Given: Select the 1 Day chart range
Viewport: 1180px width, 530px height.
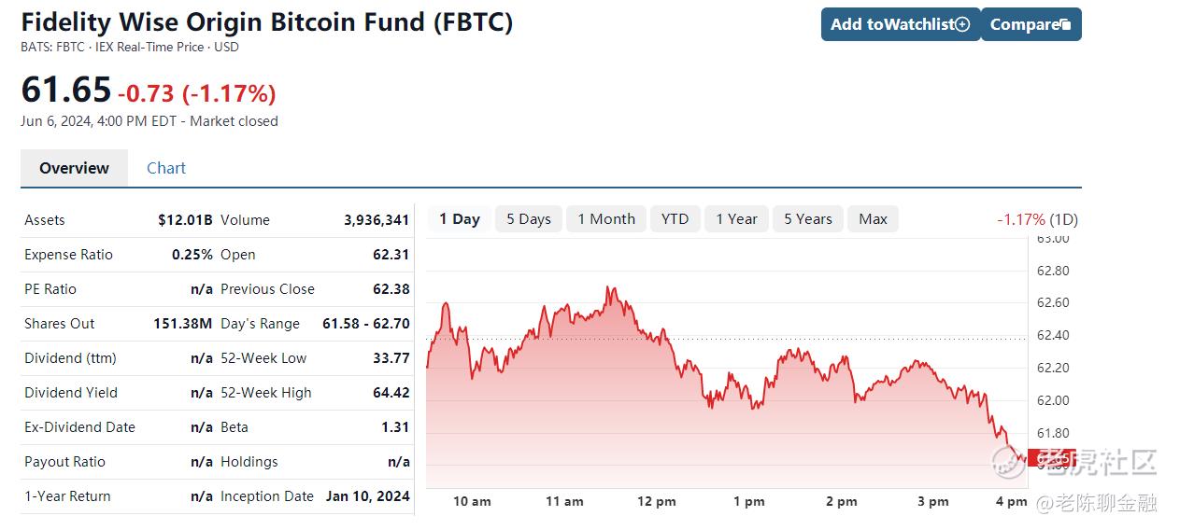Looking at the screenshot, I should [x=459, y=219].
